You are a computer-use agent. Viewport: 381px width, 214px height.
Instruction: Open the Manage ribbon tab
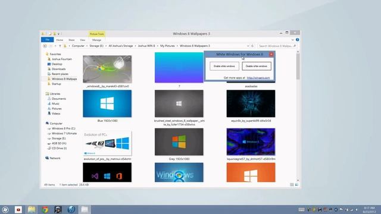[96, 40]
